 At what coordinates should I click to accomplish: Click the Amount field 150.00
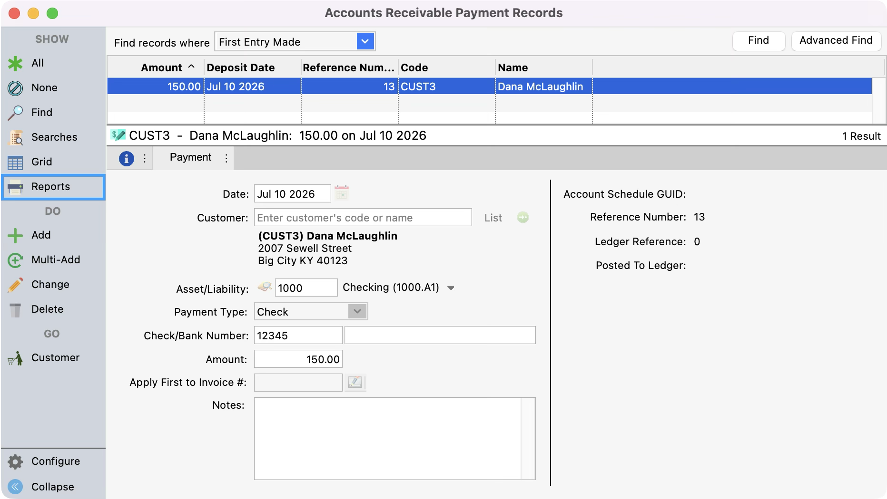point(298,359)
